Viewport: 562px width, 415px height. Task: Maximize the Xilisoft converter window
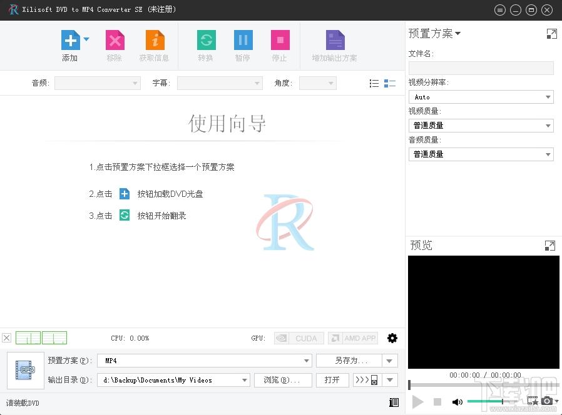pos(531,10)
